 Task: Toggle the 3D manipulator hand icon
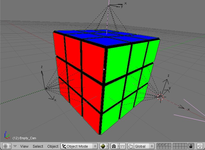131,146
